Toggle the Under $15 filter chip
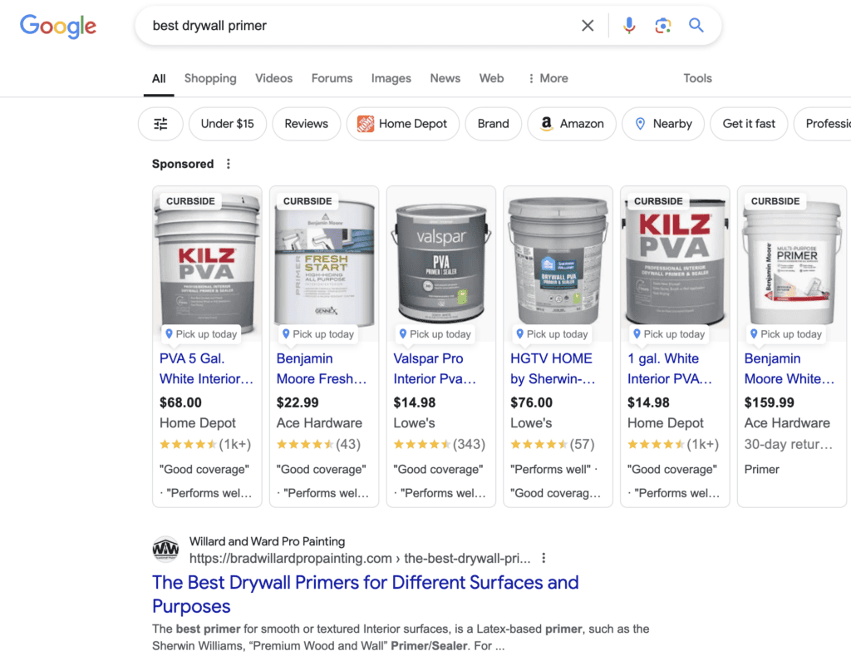Image resolution: width=851 pixels, height=666 pixels. (x=227, y=124)
